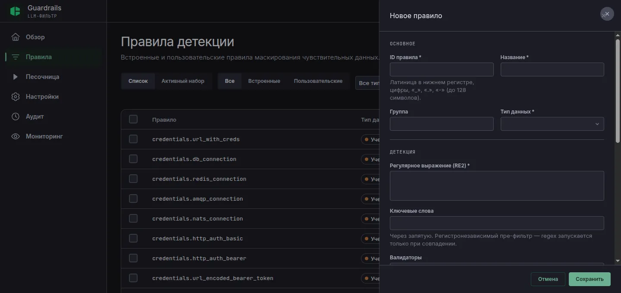The height and width of the screenshot is (293, 621).
Task: Click the credentials.nats_connection rule name
Action: [198, 219]
